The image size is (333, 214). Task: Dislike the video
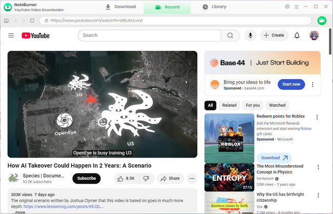(146, 179)
